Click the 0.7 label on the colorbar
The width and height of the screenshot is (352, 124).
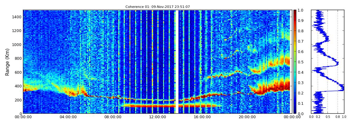click(301, 41)
